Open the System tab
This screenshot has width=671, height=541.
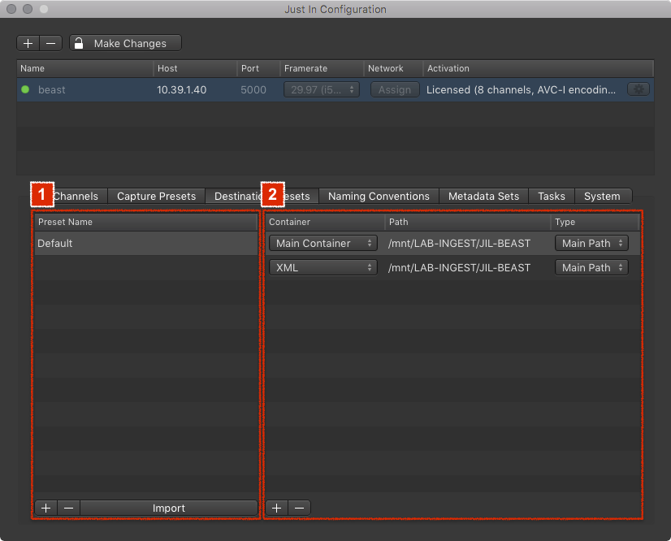(x=602, y=196)
